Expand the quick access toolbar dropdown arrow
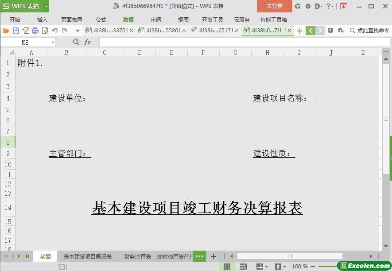 coord(78,31)
